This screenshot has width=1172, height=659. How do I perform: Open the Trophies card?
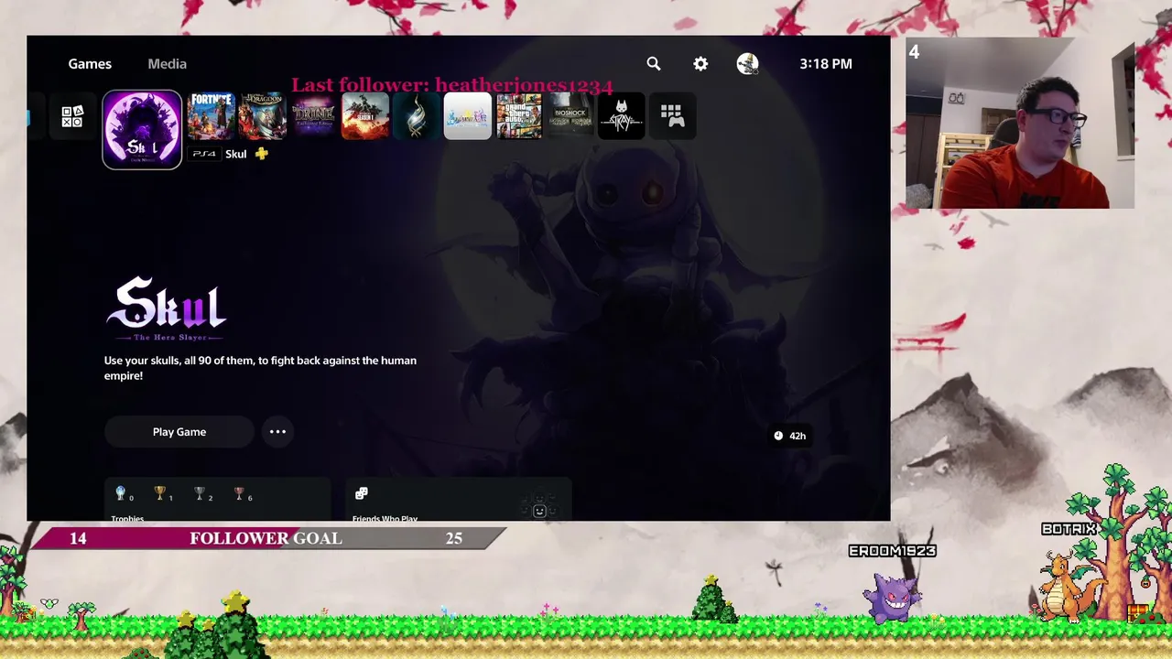pyautogui.click(x=217, y=500)
